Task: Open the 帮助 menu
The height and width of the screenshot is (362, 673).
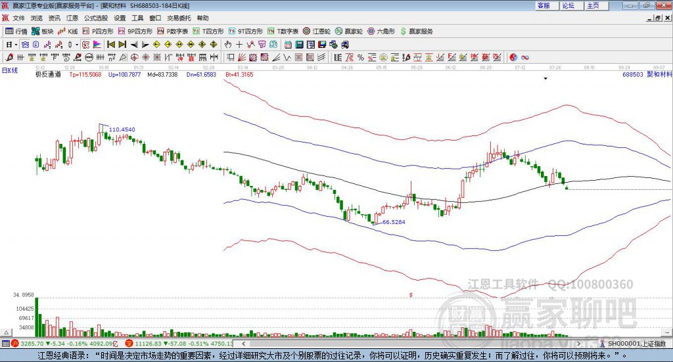Action: point(202,18)
